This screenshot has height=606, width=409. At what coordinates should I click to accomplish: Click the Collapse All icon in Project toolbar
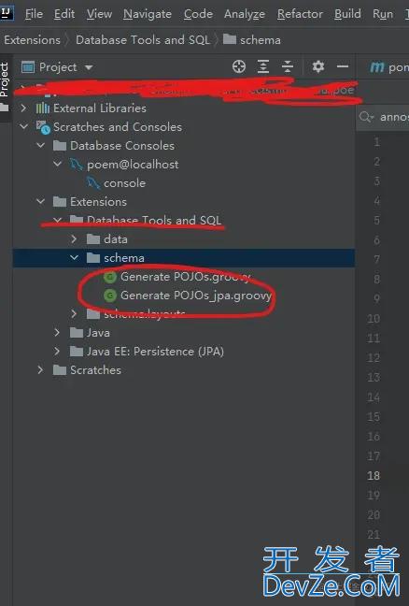288,66
